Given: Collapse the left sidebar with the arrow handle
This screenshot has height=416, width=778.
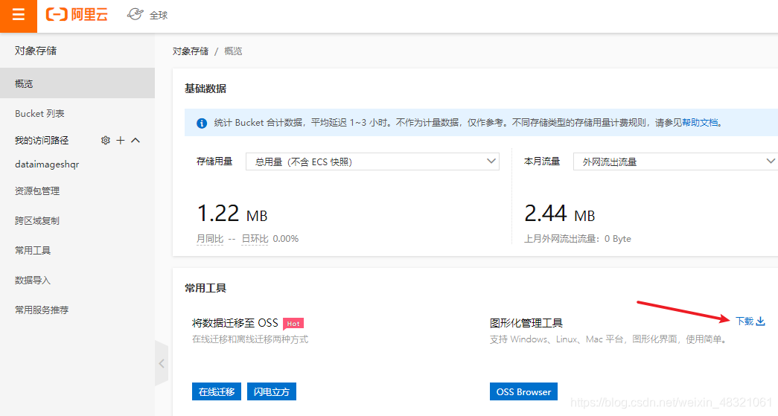Looking at the screenshot, I should pyautogui.click(x=162, y=363).
